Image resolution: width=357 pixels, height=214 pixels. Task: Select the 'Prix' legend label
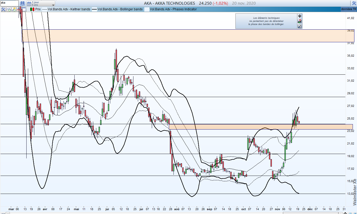click(x=38, y=9)
